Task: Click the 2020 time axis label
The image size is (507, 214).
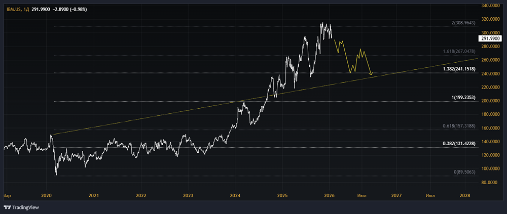Action: click(x=47, y=196)
